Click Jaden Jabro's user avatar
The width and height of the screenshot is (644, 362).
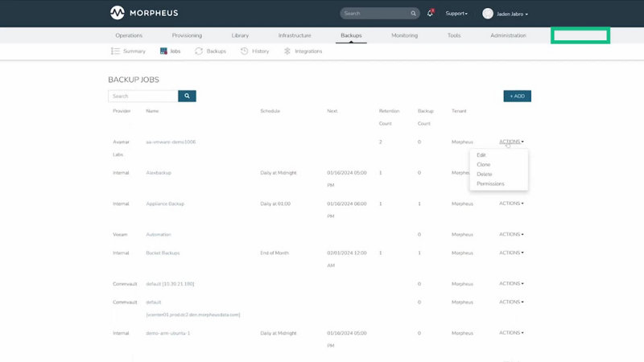click(x=488, y=14)
